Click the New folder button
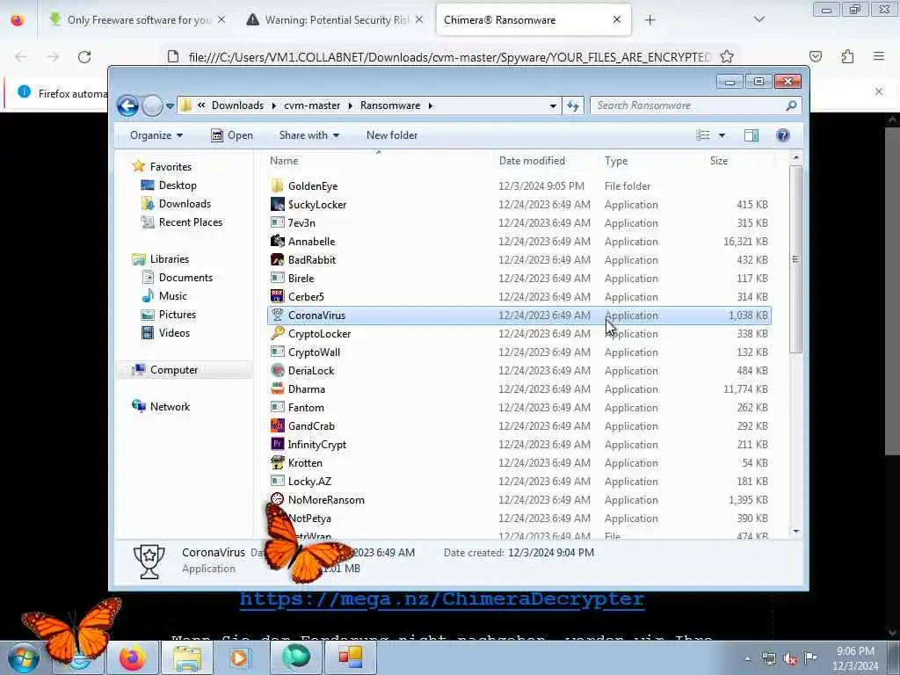The height and width of the screenshot is (675, 900). (392, 135)
